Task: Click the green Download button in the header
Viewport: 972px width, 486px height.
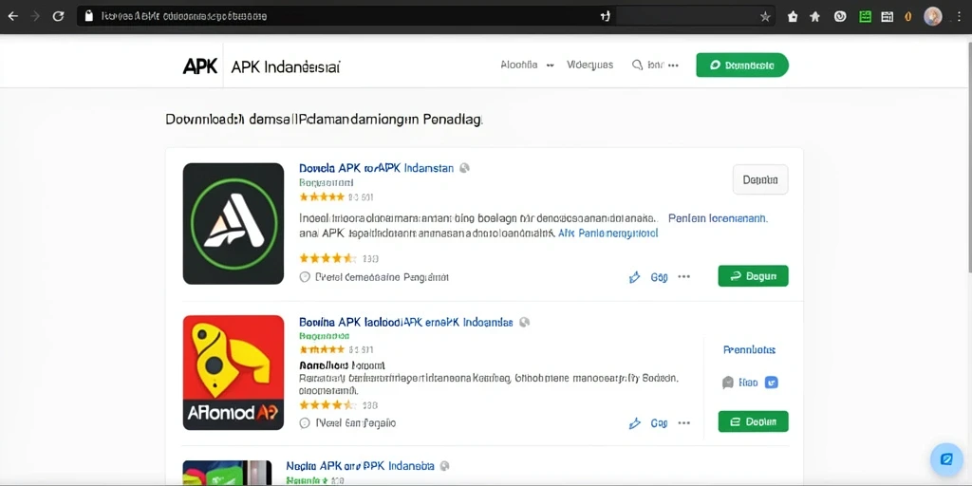Action: [742, 65]
